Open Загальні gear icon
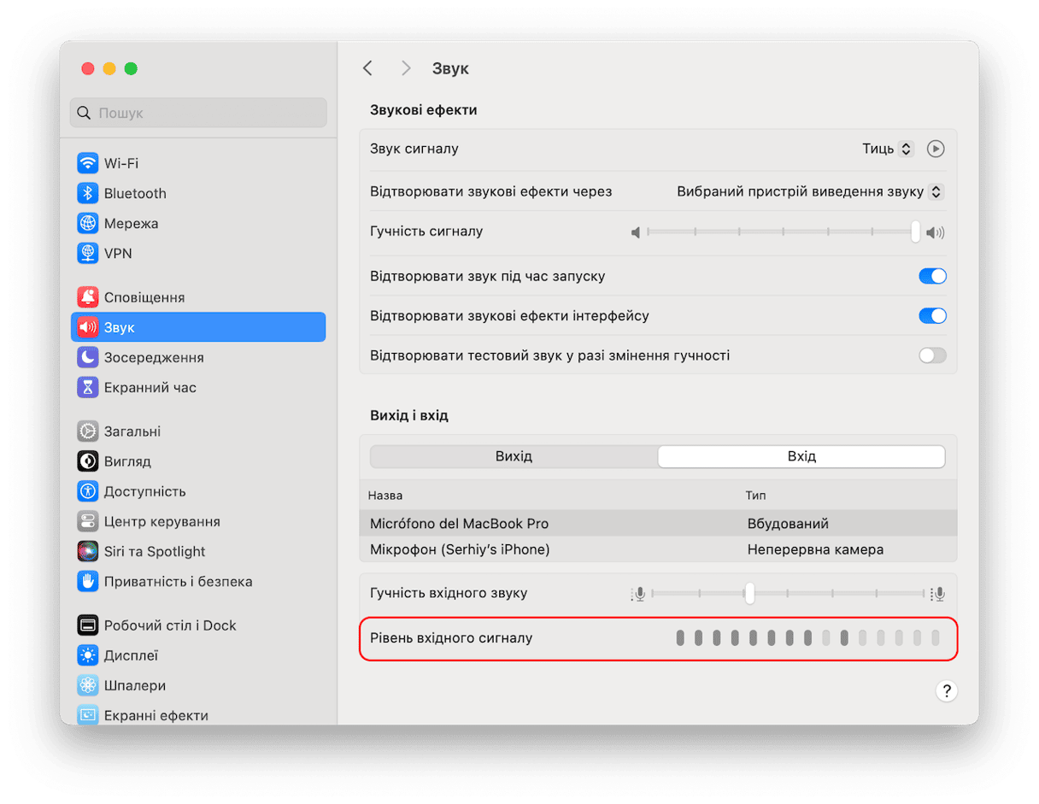 click(87, 431)
